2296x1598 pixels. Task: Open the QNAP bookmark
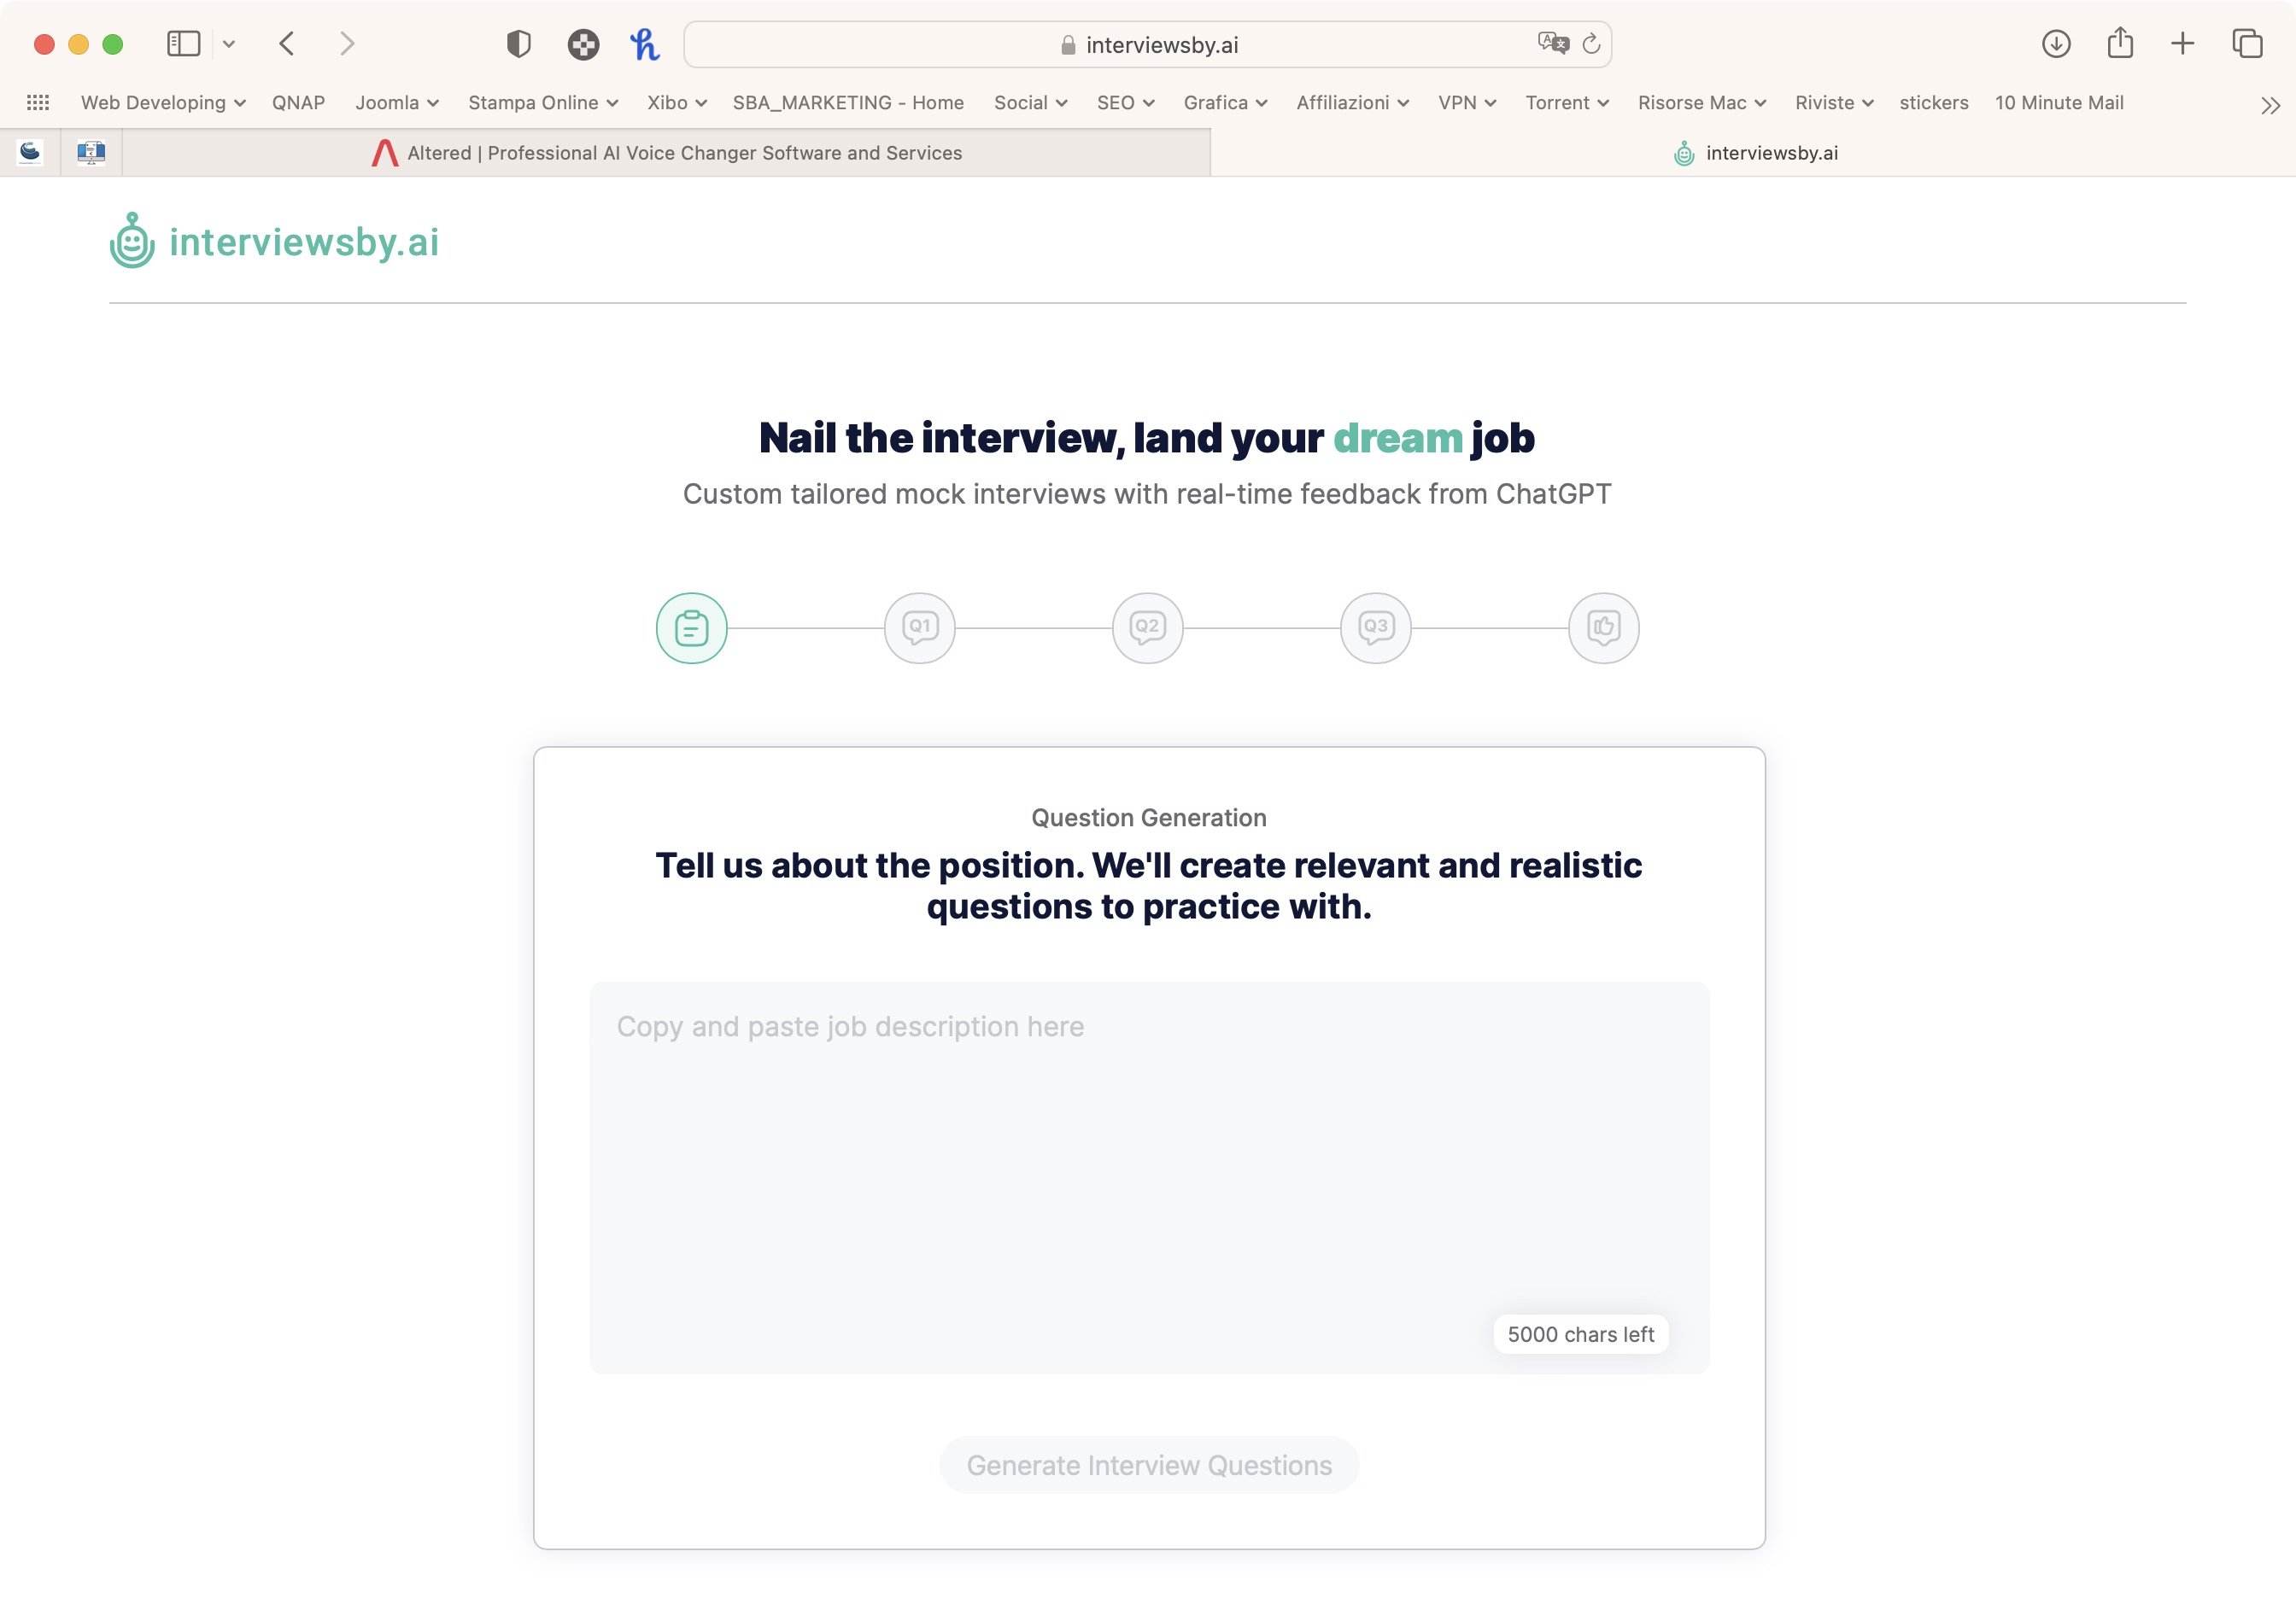[298, 102]
